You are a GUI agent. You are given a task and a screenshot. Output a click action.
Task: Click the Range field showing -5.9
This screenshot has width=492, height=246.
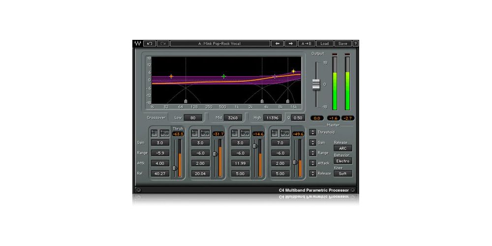160,153
